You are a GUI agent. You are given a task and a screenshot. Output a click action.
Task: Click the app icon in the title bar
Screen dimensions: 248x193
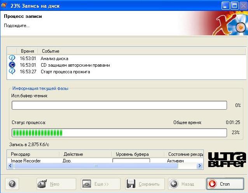[x=4, y=5]
